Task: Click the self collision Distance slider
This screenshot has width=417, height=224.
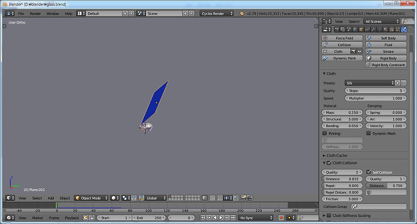Action: tap(386, 185)
